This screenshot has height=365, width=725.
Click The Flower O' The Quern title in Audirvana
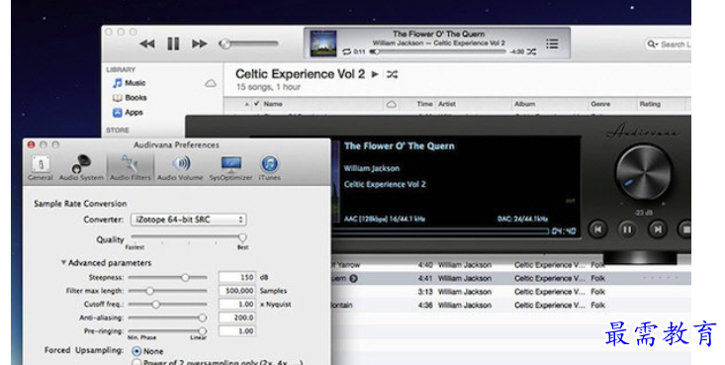click(x=399, y=146)
